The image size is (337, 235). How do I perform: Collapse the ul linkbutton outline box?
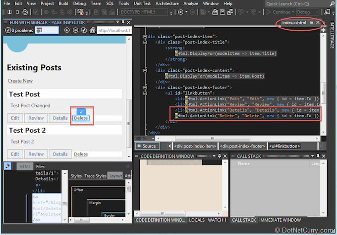click(x=145, y=93)
